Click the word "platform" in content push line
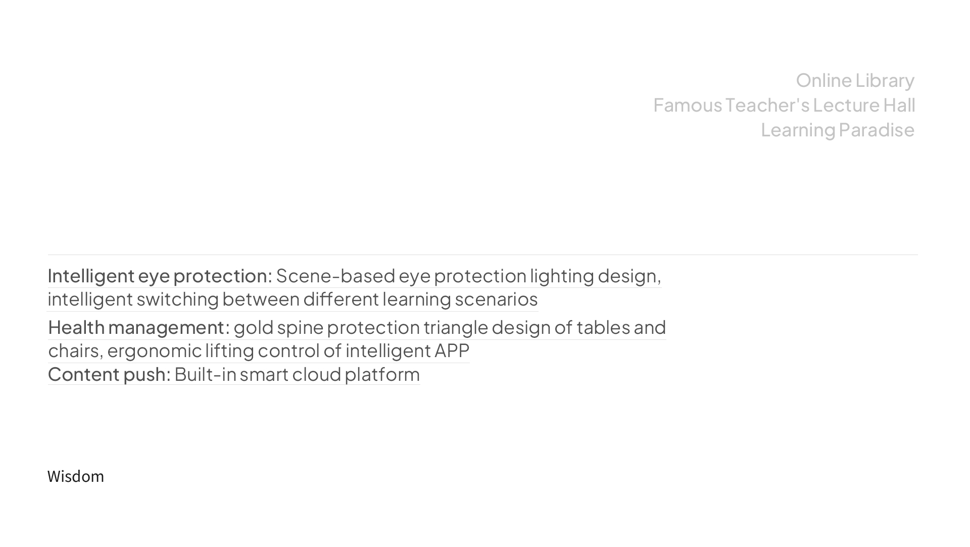 382,374
